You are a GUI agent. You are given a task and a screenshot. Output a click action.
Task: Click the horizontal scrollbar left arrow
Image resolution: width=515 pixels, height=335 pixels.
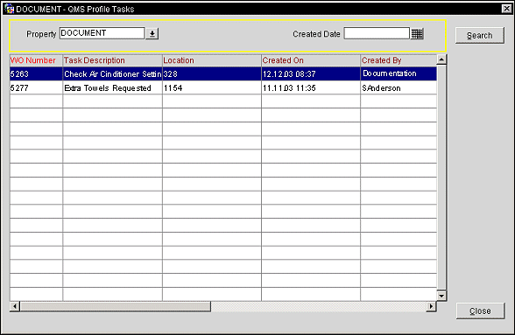tap(14, 306)
